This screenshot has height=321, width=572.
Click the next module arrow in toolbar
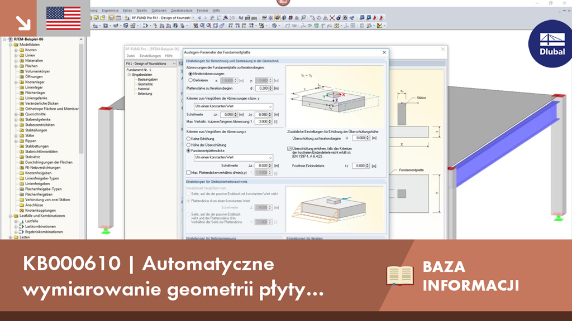pos(205,18)
